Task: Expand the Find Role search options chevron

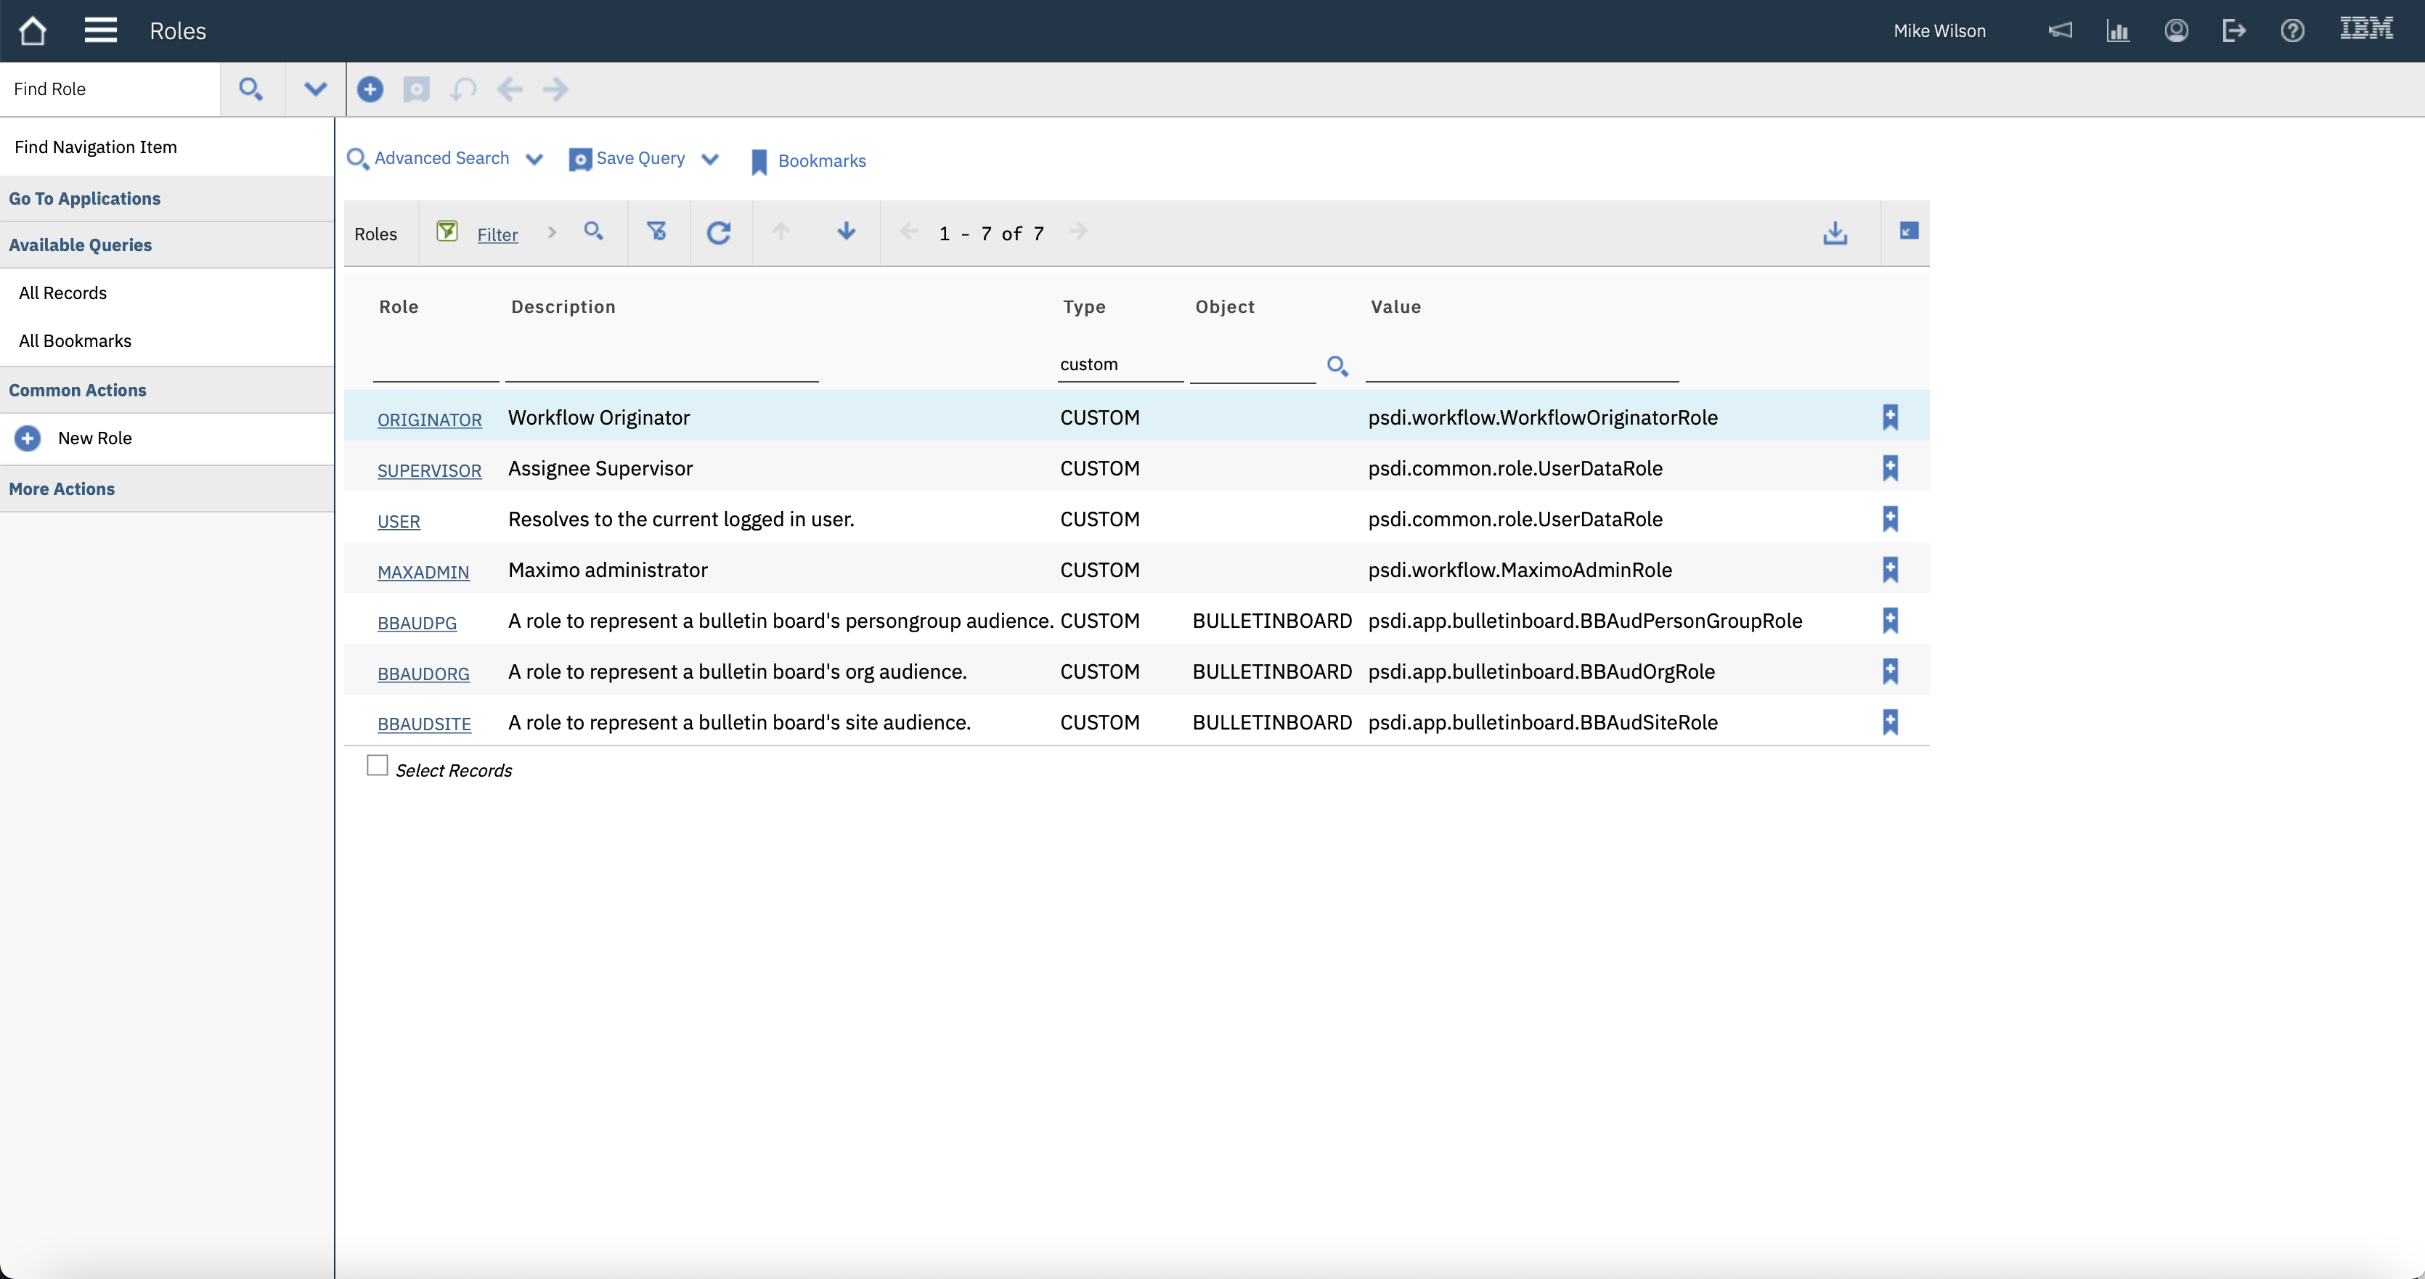Action: click(315, 89)
